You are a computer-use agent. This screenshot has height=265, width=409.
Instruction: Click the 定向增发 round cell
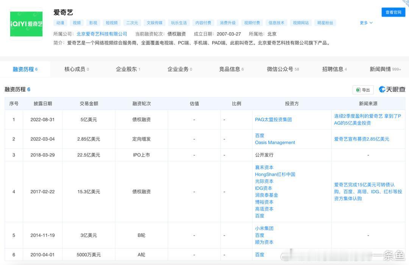141,139
